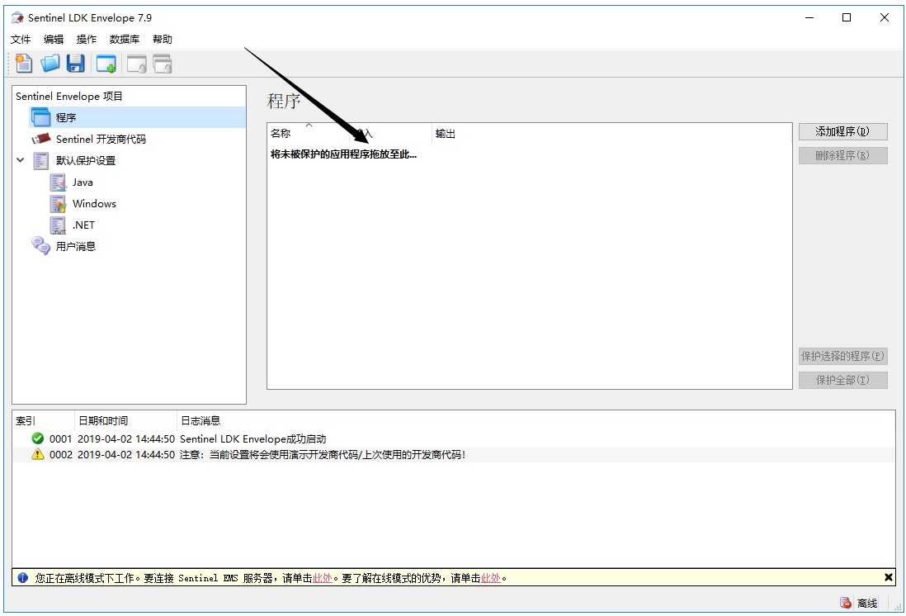Select the 用户消息 tree node
The width and height of the screenshot is (906, 616).
tap(76, 246)
